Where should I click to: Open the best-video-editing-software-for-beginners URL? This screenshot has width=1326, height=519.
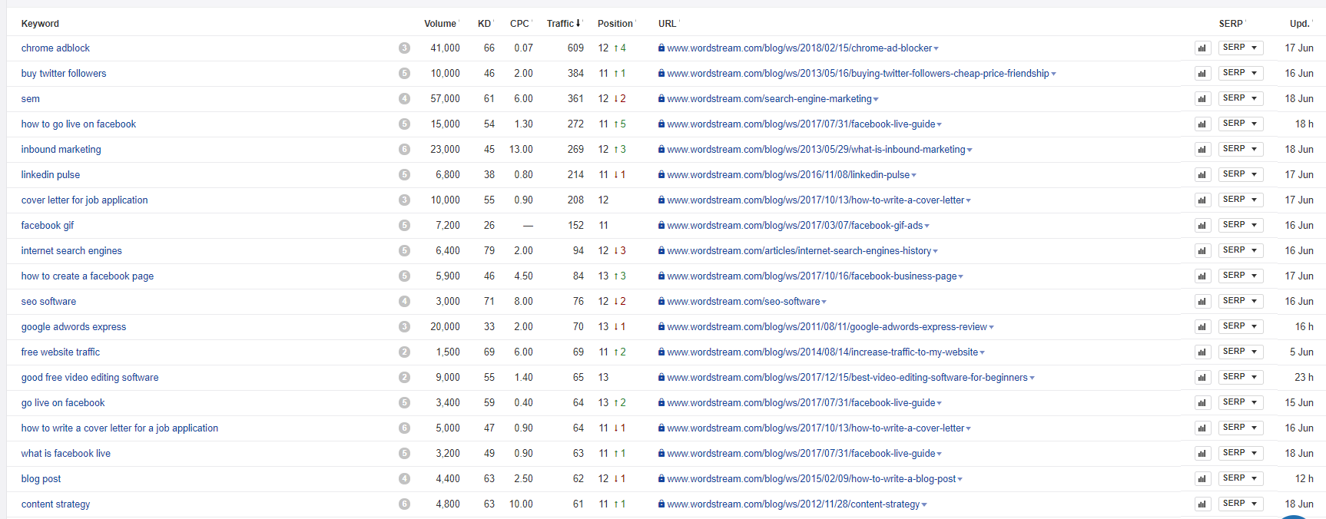pyautogui.click(x=847, y=377)
